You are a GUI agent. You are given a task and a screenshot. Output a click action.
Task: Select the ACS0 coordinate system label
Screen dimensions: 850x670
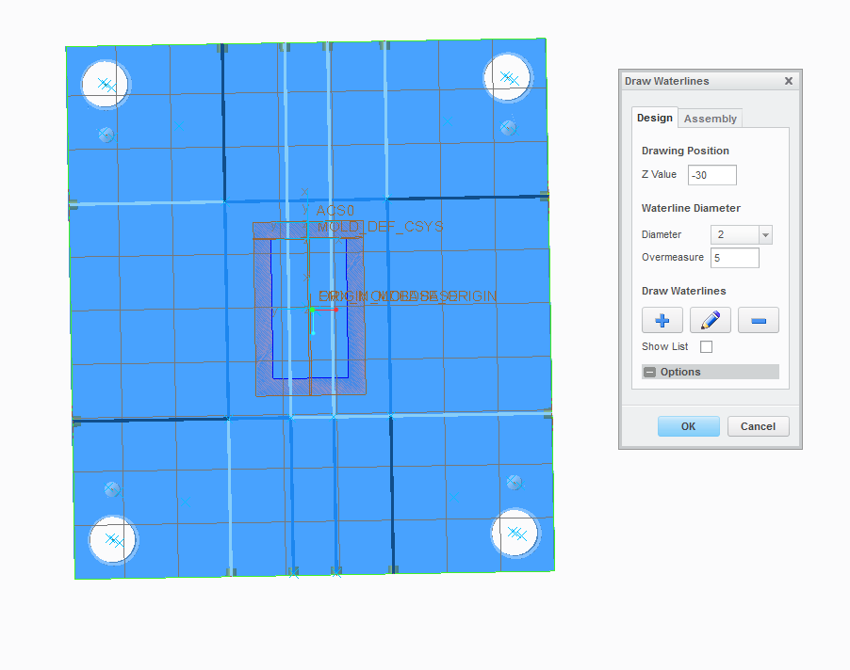pos(335,211)
